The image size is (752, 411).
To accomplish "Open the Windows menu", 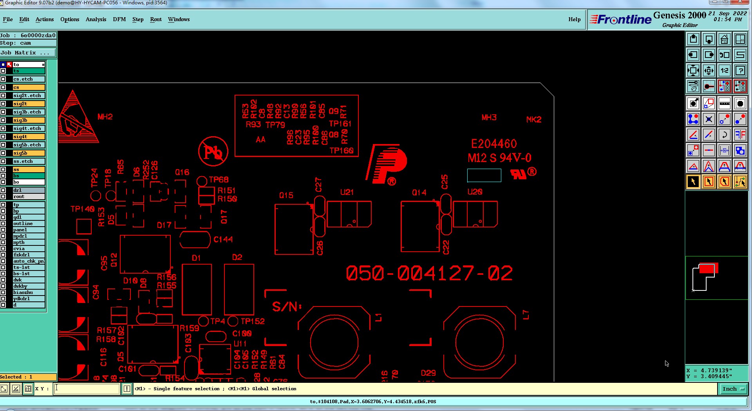I will (179, 19).
